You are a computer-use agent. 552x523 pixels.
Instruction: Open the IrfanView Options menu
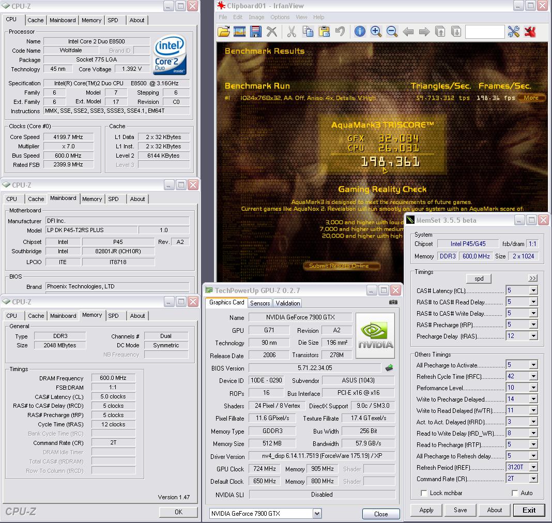tap(280, 17)
